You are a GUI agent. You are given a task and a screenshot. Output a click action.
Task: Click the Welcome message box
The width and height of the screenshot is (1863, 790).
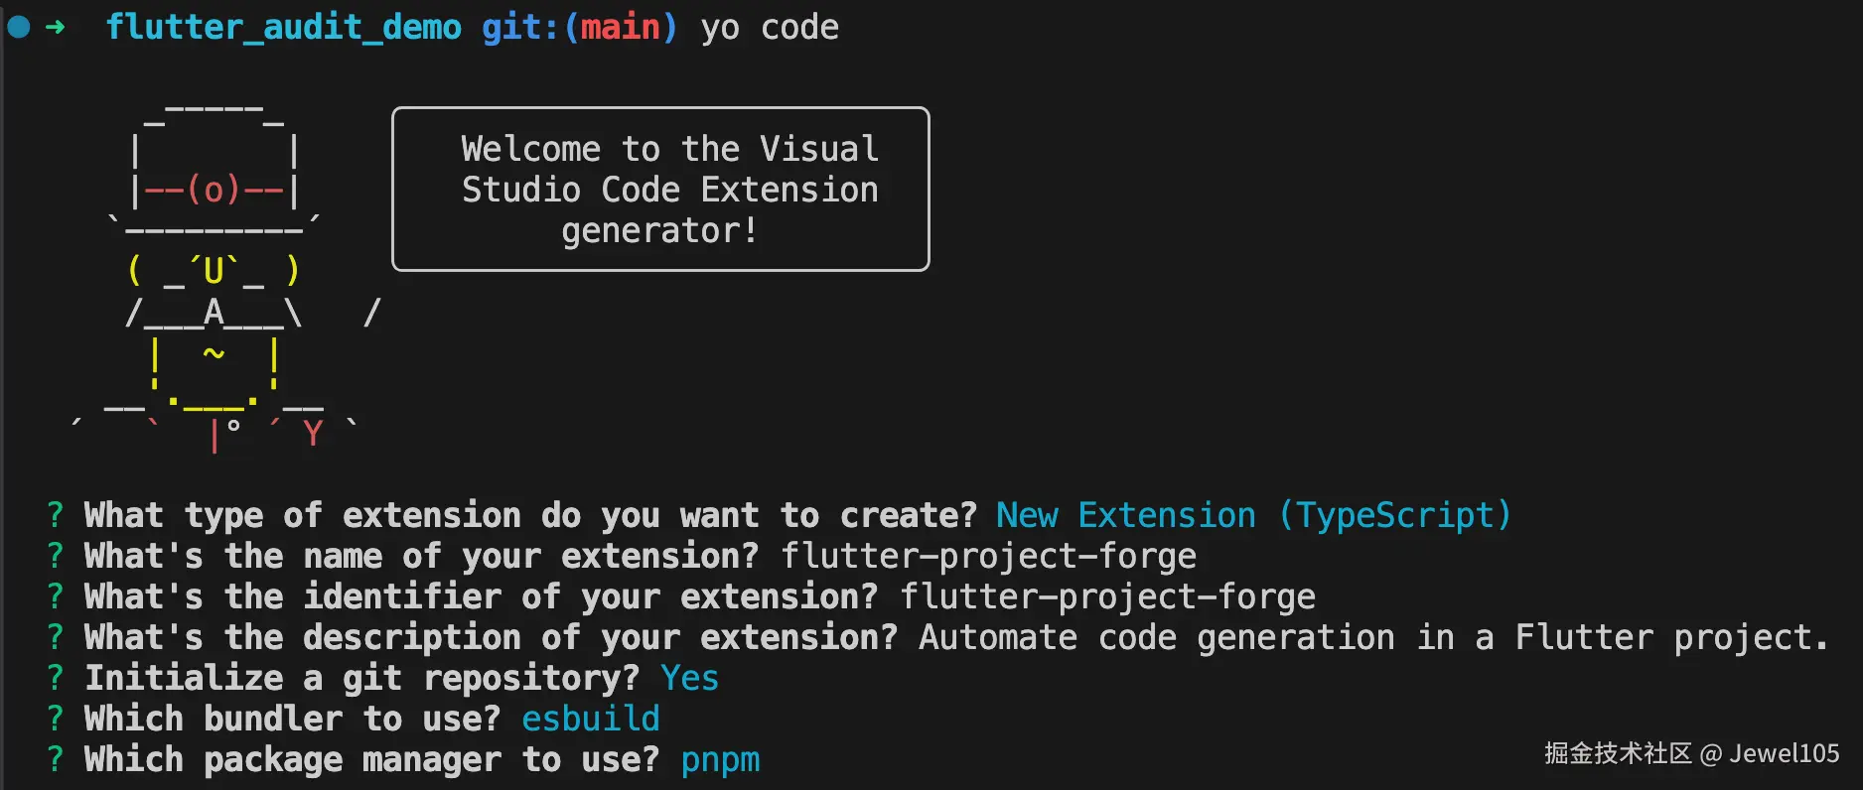pos(660,189)
